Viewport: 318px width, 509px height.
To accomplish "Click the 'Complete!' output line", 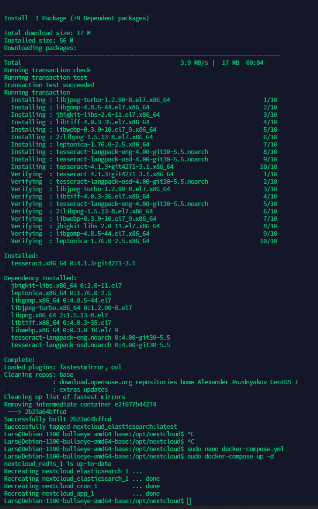I will (x=19, y=359).
